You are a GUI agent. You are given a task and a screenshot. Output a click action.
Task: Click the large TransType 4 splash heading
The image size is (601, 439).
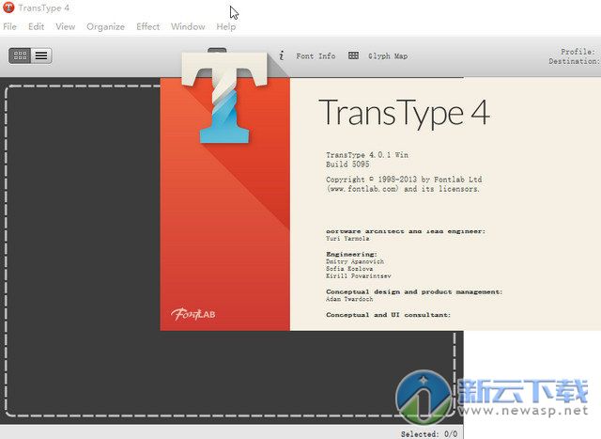coord(404,113)
